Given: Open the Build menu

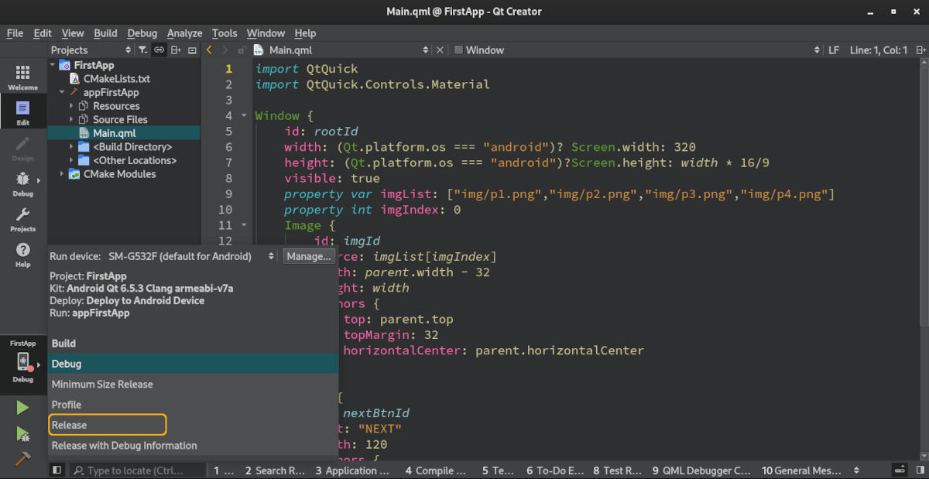Looking at the screenshot, I should coord(105,33).
